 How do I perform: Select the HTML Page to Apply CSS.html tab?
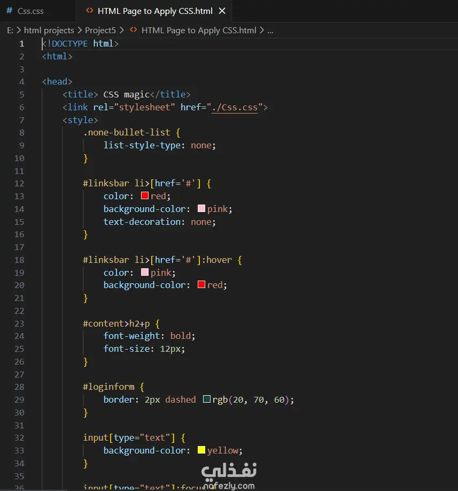click(155, 10)
